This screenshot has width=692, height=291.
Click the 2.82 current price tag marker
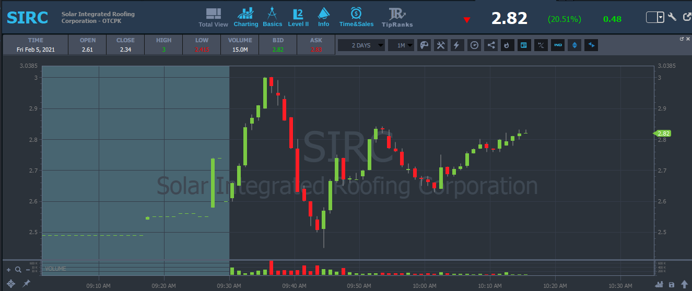pyautogui.click(x=662, y=134)
